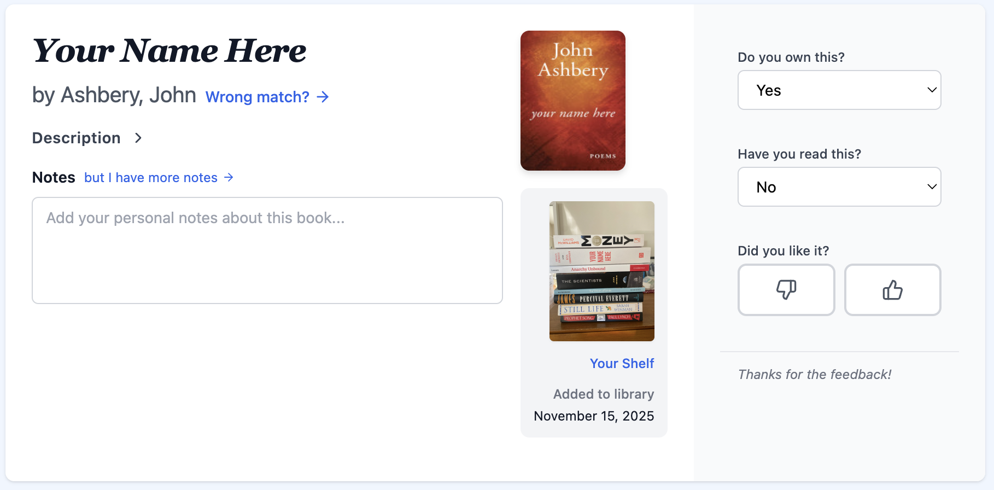Click the chevron on the 'Have you read this?' selector
Viewport: 994px width, 490px height.
[x=931, y=186]
